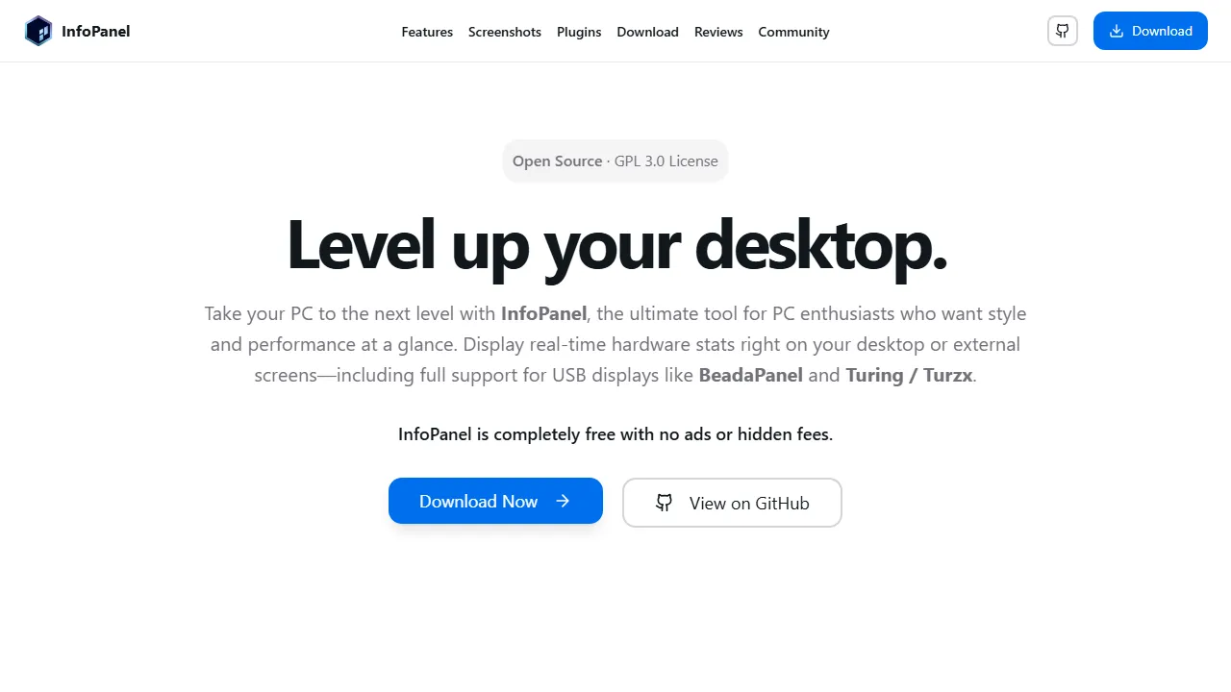Open the Community nav link

793,32
